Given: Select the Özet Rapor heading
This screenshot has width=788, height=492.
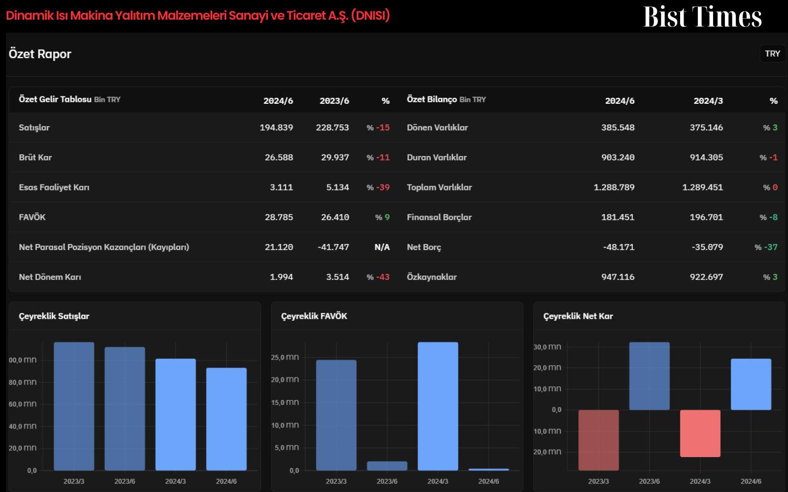Looking at the screenshot, I should [x=40, y=54].
